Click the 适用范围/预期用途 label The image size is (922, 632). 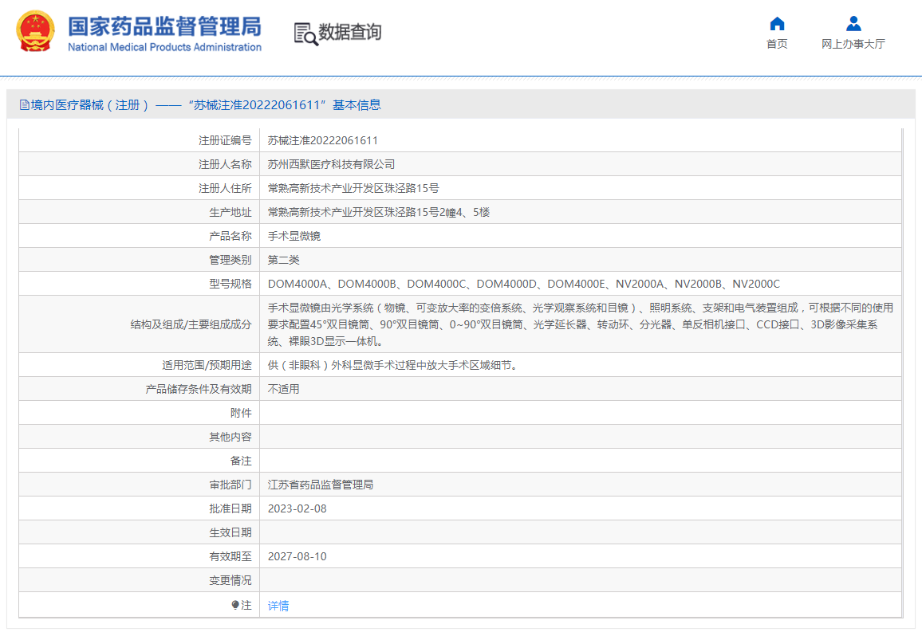point(207,365)
